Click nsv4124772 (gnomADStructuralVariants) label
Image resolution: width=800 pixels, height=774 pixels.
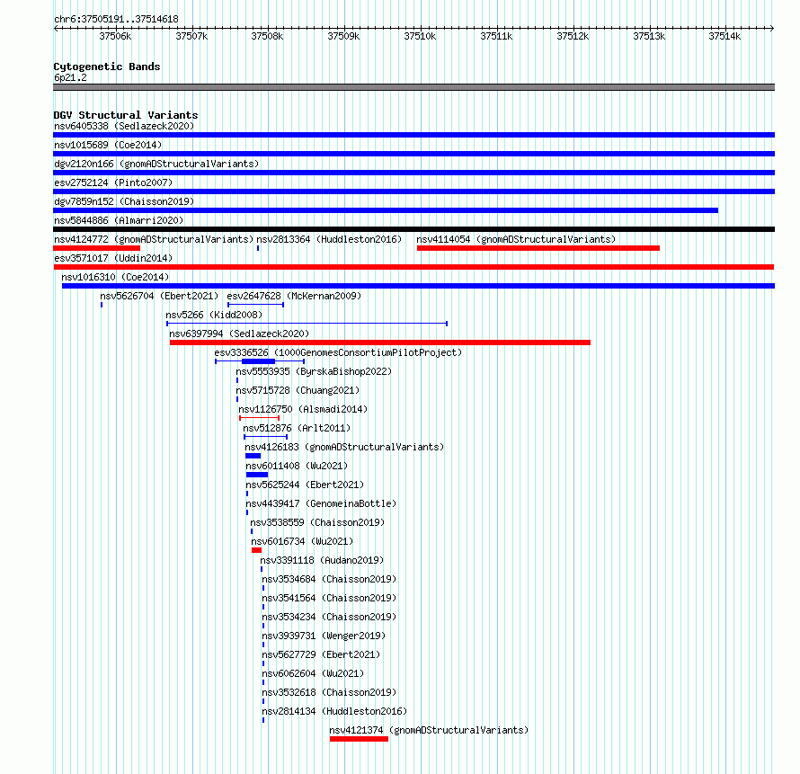[154, 239]
